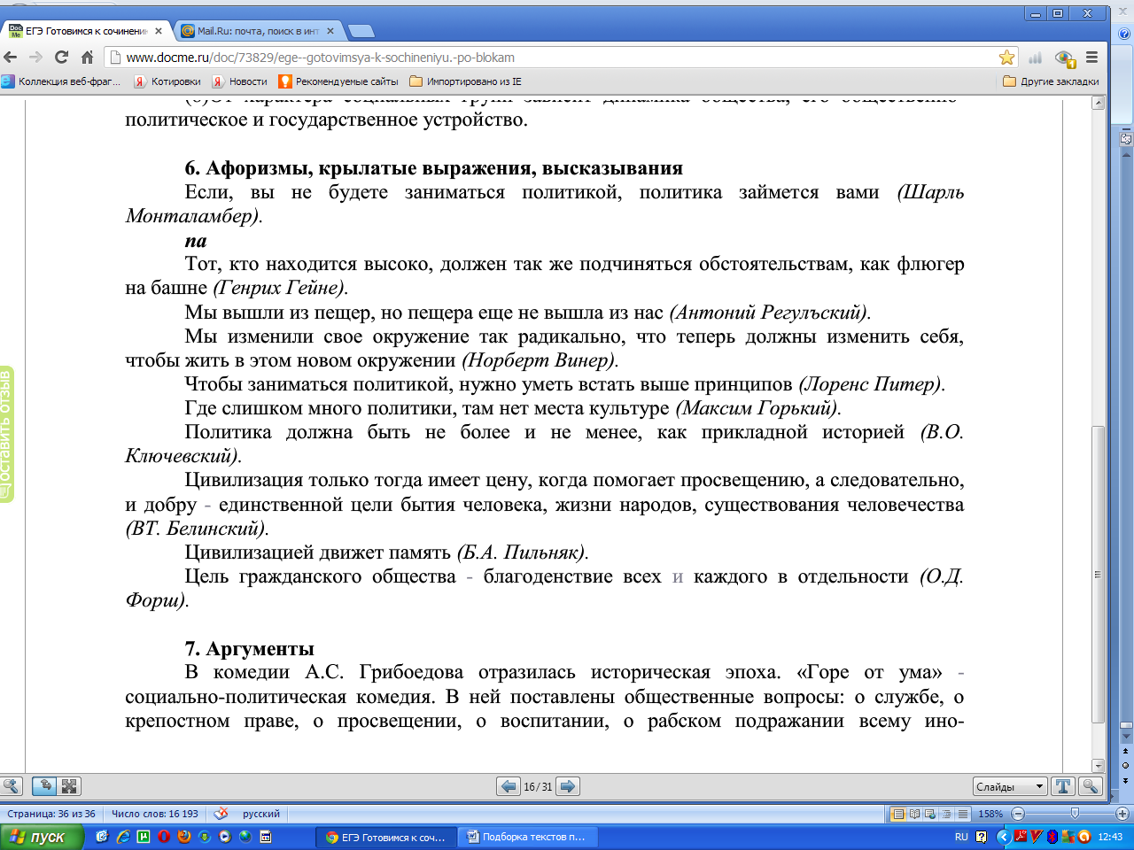Click Word zoom in plus button
Screen dimensions: 1134x850
pos(1122,814)
